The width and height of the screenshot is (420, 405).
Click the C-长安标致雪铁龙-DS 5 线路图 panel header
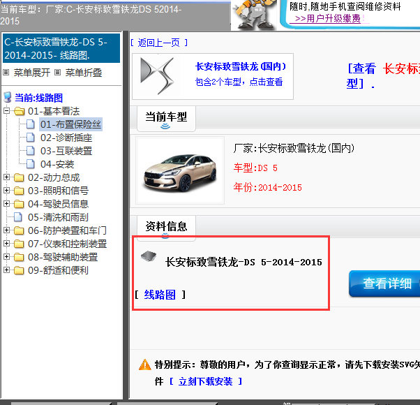point(61,48)
